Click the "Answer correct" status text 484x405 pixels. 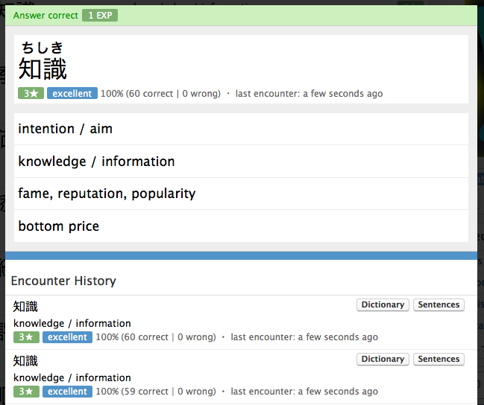(45, 16)
